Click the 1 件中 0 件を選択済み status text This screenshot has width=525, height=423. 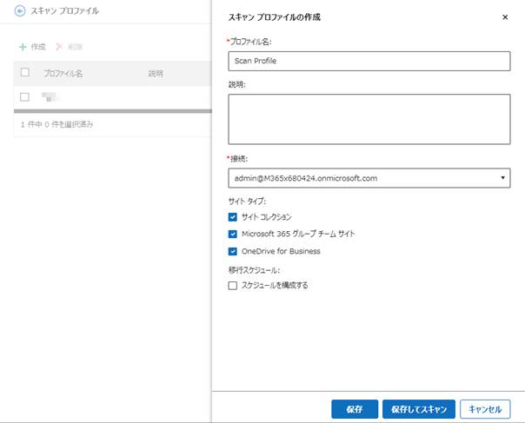click(x=56, y=124)
